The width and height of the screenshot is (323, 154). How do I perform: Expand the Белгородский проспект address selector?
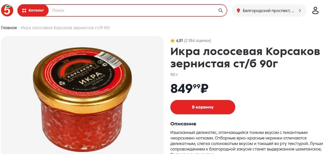(269, 11)
